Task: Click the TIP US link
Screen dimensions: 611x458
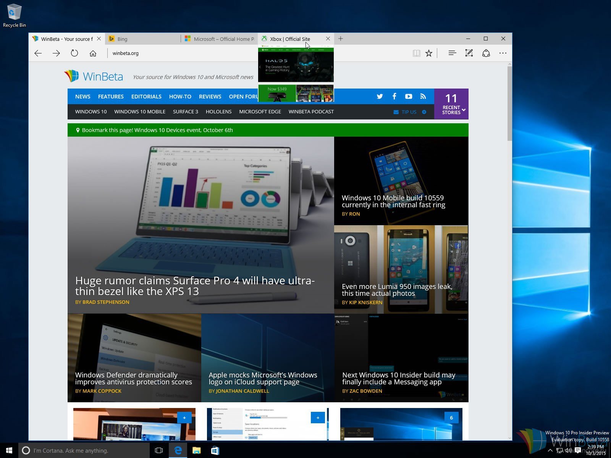Action: pos(409,112)
